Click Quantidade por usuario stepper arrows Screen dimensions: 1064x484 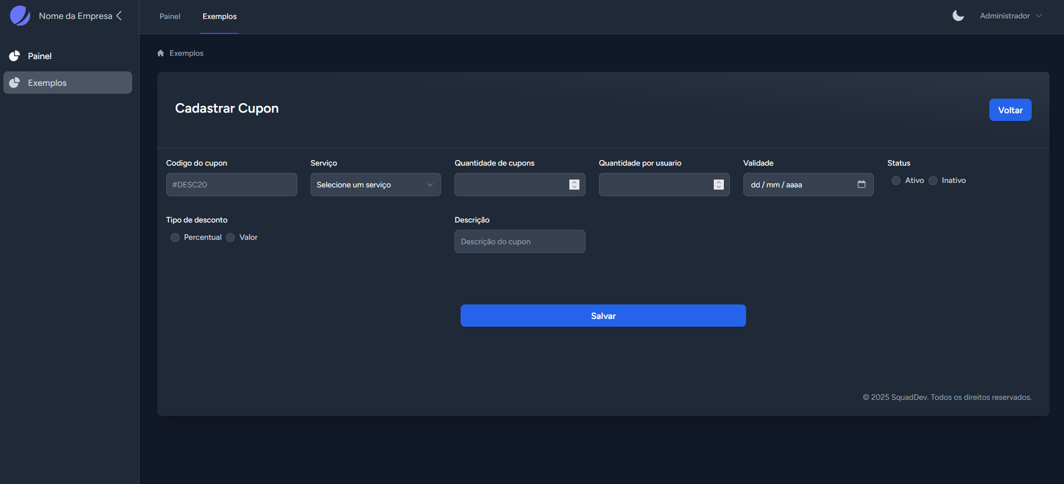tap(718, 185)
